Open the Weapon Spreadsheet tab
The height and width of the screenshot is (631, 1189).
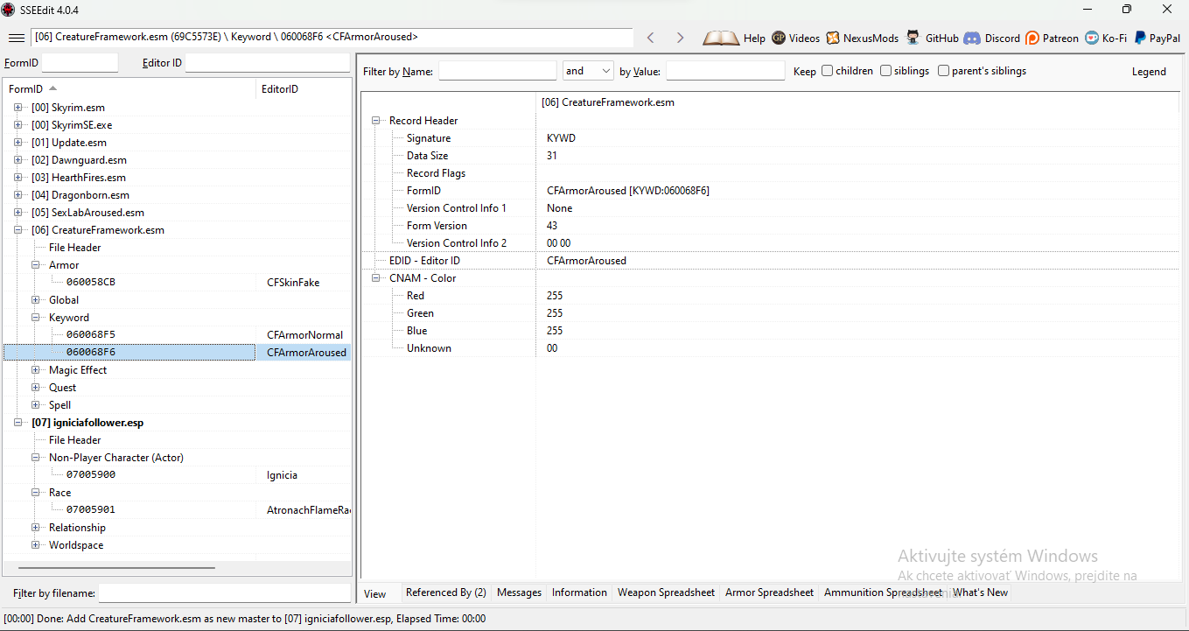tap(666, 592)
